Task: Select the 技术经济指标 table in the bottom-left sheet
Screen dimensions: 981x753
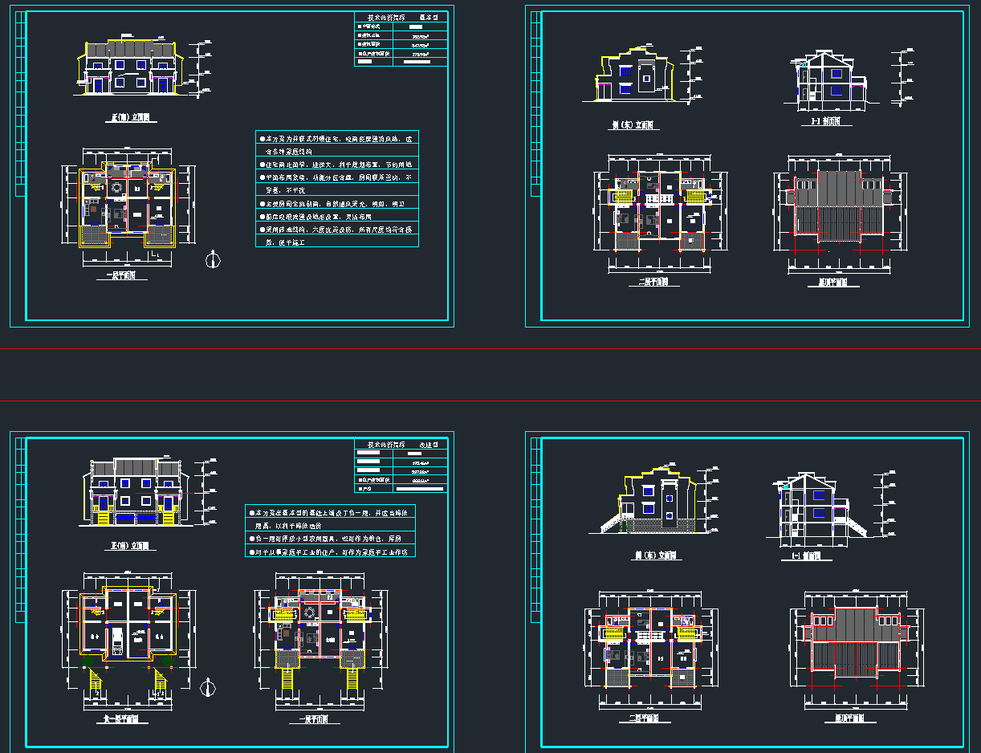Action: tap(401, 466)
